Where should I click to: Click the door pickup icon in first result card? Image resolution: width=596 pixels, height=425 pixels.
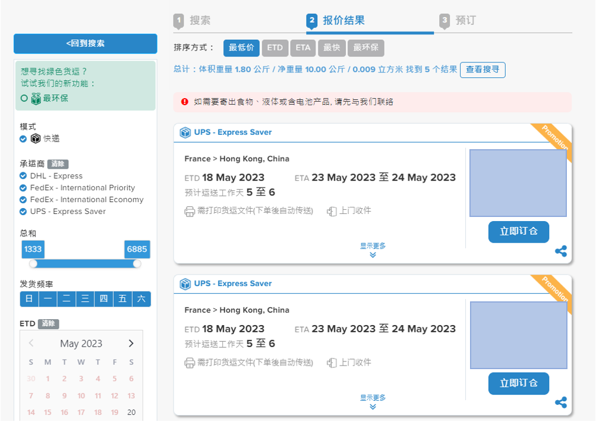[332, 212]
